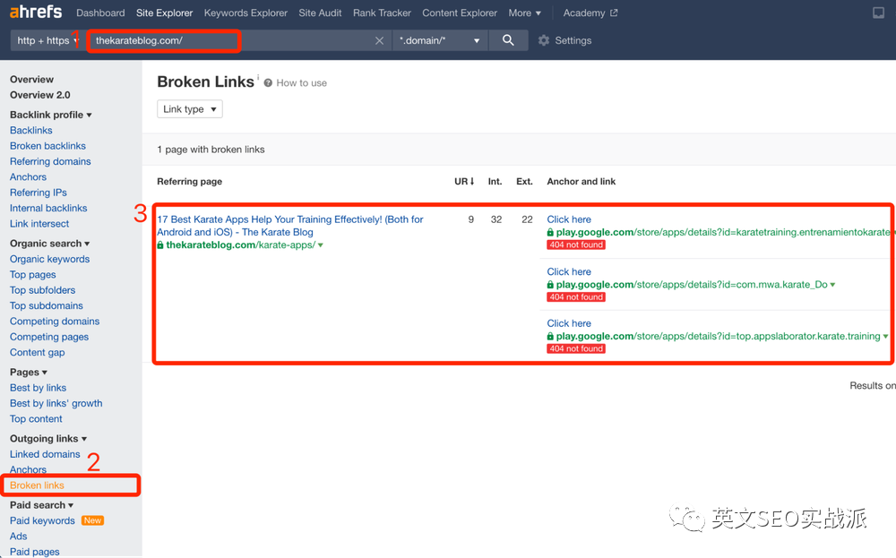Open the http + https protocol dropdown
Viewport: 896px width, 558px height.
pyautogui.click(x=47, y=40)
